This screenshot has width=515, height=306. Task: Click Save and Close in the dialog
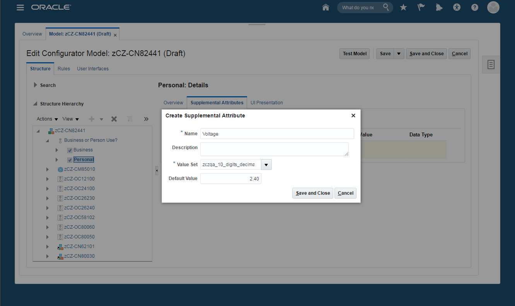click(313, 193)
